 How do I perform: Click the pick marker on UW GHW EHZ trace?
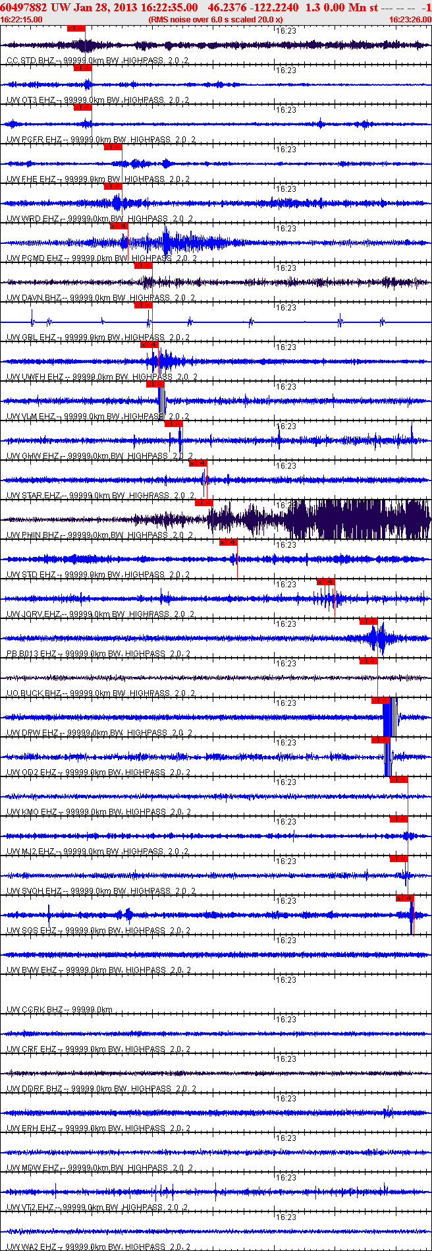tap(173, 424)
